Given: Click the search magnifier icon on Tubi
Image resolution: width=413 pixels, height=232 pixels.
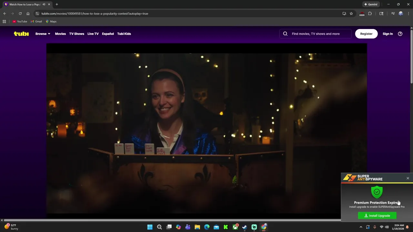Looking at the screenshot, I should click(x=285, y=34).
